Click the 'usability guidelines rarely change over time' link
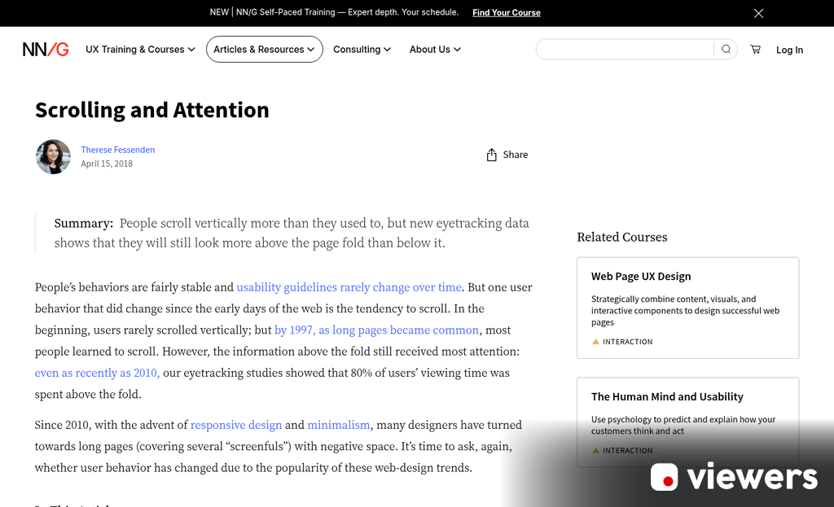 coord(349,287)
